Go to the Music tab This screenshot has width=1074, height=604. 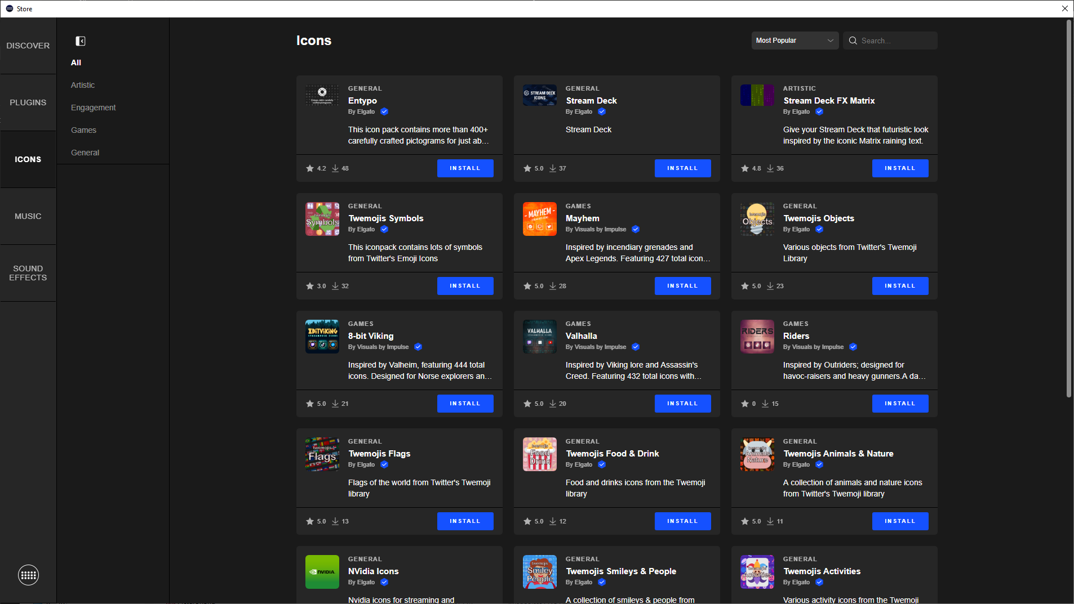pyautogui.click(x=28, y=216)
